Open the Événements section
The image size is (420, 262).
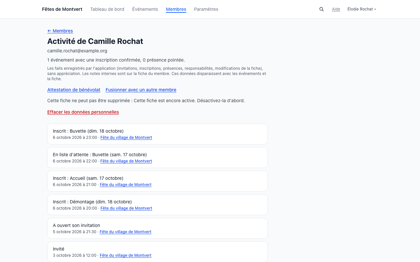click(145, 9)
